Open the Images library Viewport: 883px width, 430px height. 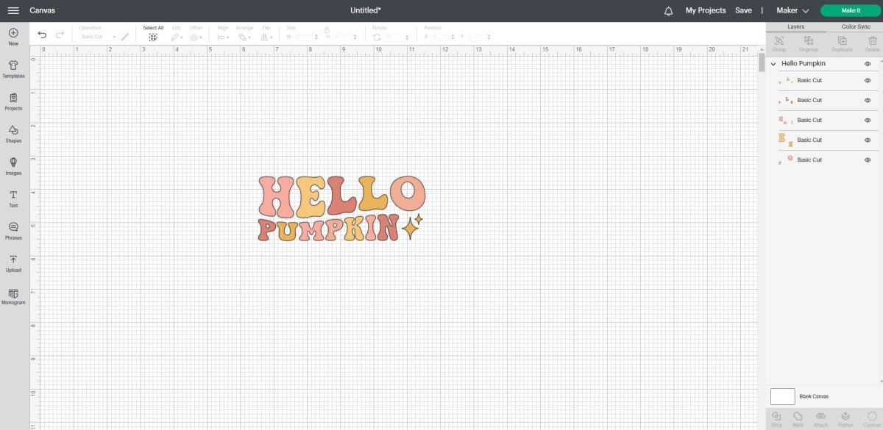[x=13, y=166]
